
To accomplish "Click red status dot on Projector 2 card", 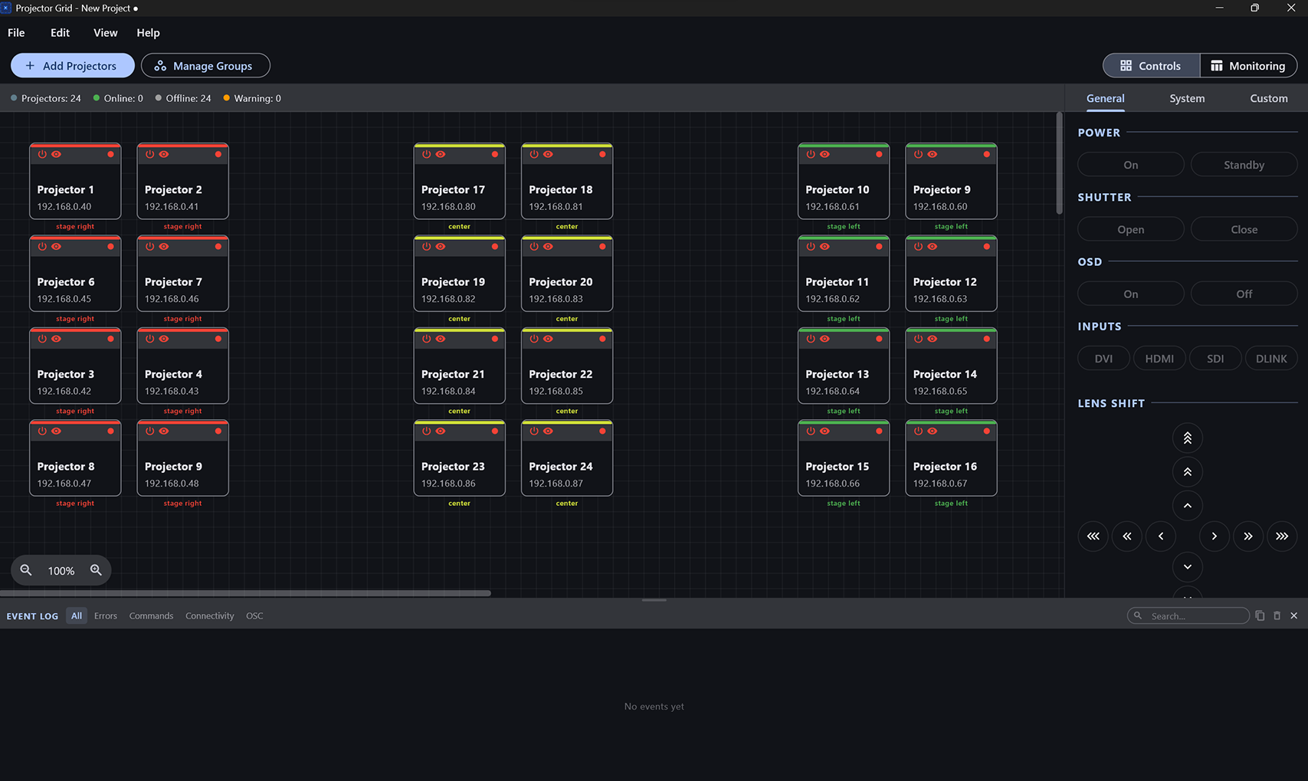I will (218, 154).
